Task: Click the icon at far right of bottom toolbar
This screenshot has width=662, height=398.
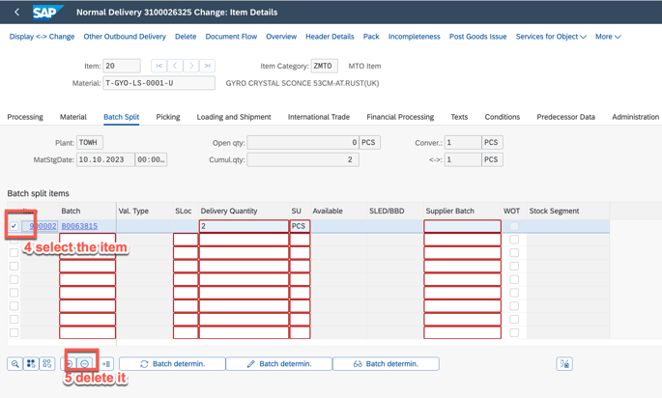Action: point(564,364)
